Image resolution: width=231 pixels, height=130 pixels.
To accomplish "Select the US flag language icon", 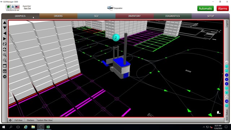I will 17,7.
